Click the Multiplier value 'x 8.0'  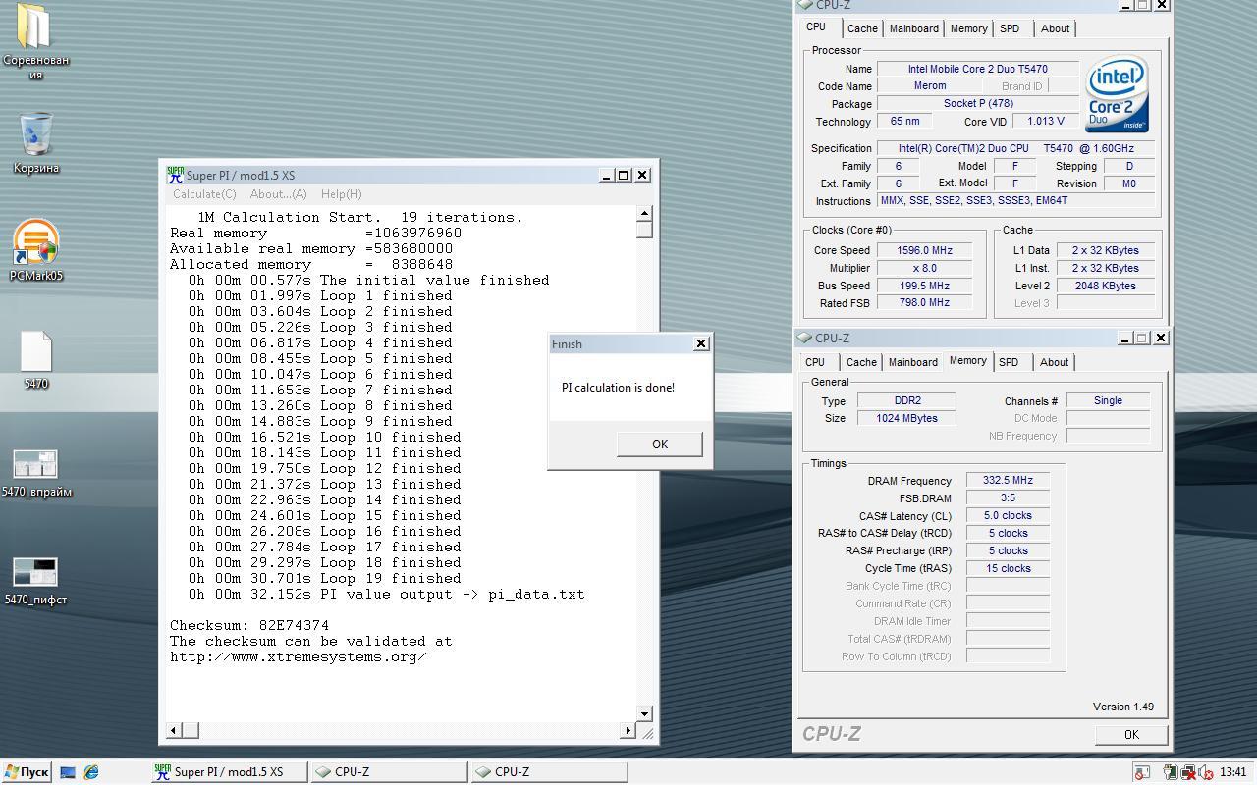point(924,268)
